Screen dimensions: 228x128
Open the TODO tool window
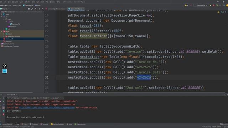tap(25, 124)
